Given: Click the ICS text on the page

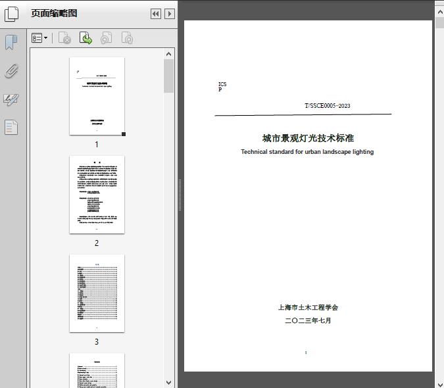Looking at the screenshot, I should tap(222, 84).
